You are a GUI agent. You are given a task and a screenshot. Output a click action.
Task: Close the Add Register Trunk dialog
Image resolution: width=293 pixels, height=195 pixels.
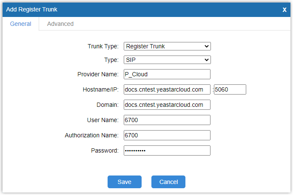284,9
